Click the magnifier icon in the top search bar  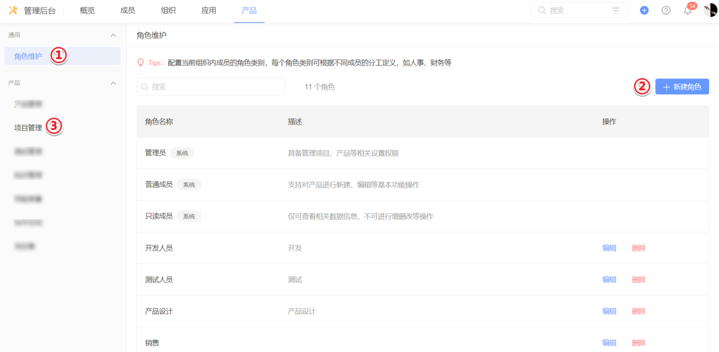[x=540, y=10]
